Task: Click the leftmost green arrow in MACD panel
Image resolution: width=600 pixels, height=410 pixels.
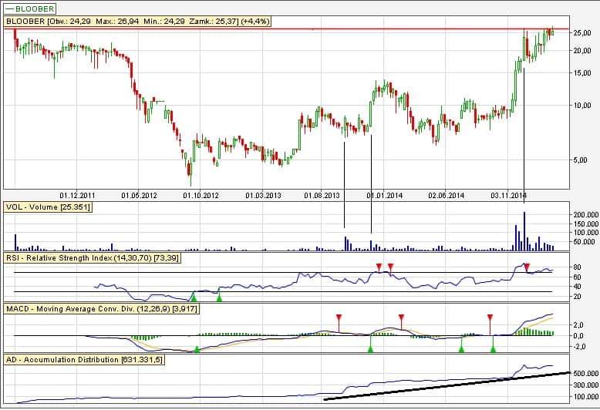Action: pos(196,349)
